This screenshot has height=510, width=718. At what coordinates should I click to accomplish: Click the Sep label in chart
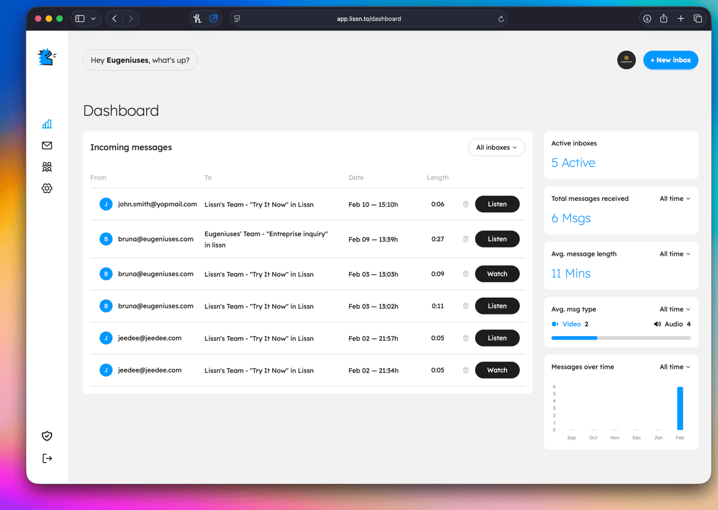pos(571,438)
